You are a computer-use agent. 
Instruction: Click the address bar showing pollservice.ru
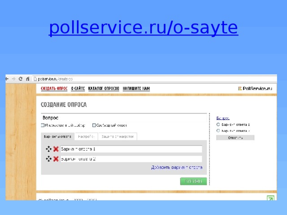155,79
